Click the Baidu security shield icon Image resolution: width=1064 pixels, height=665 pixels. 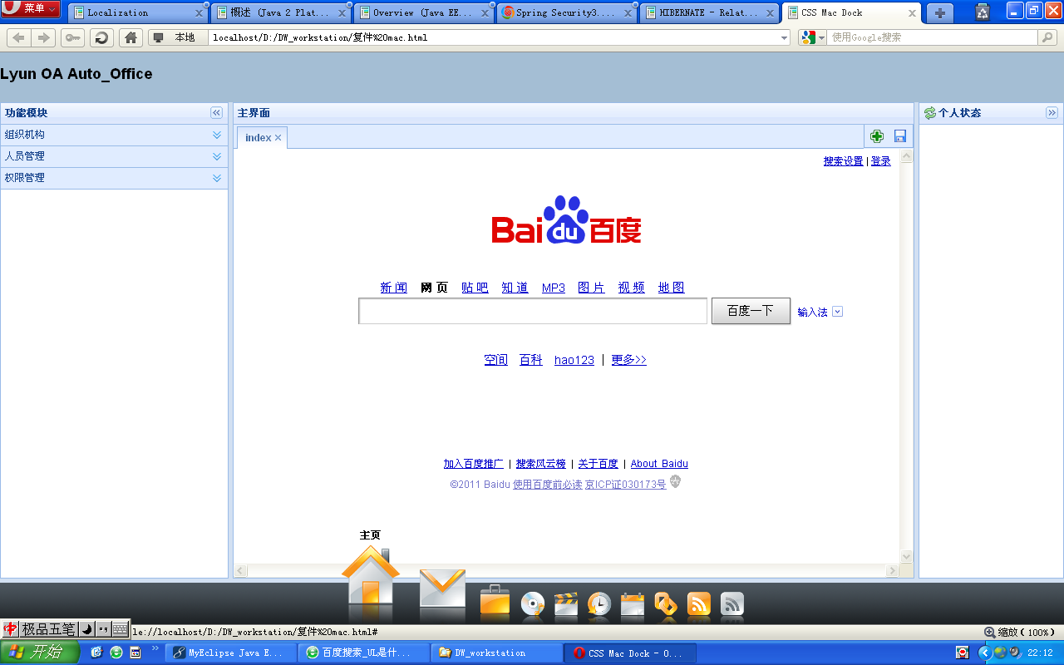[675, 481]
